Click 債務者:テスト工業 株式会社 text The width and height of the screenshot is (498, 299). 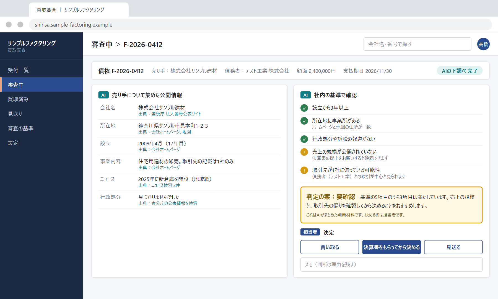pos(257,71)
